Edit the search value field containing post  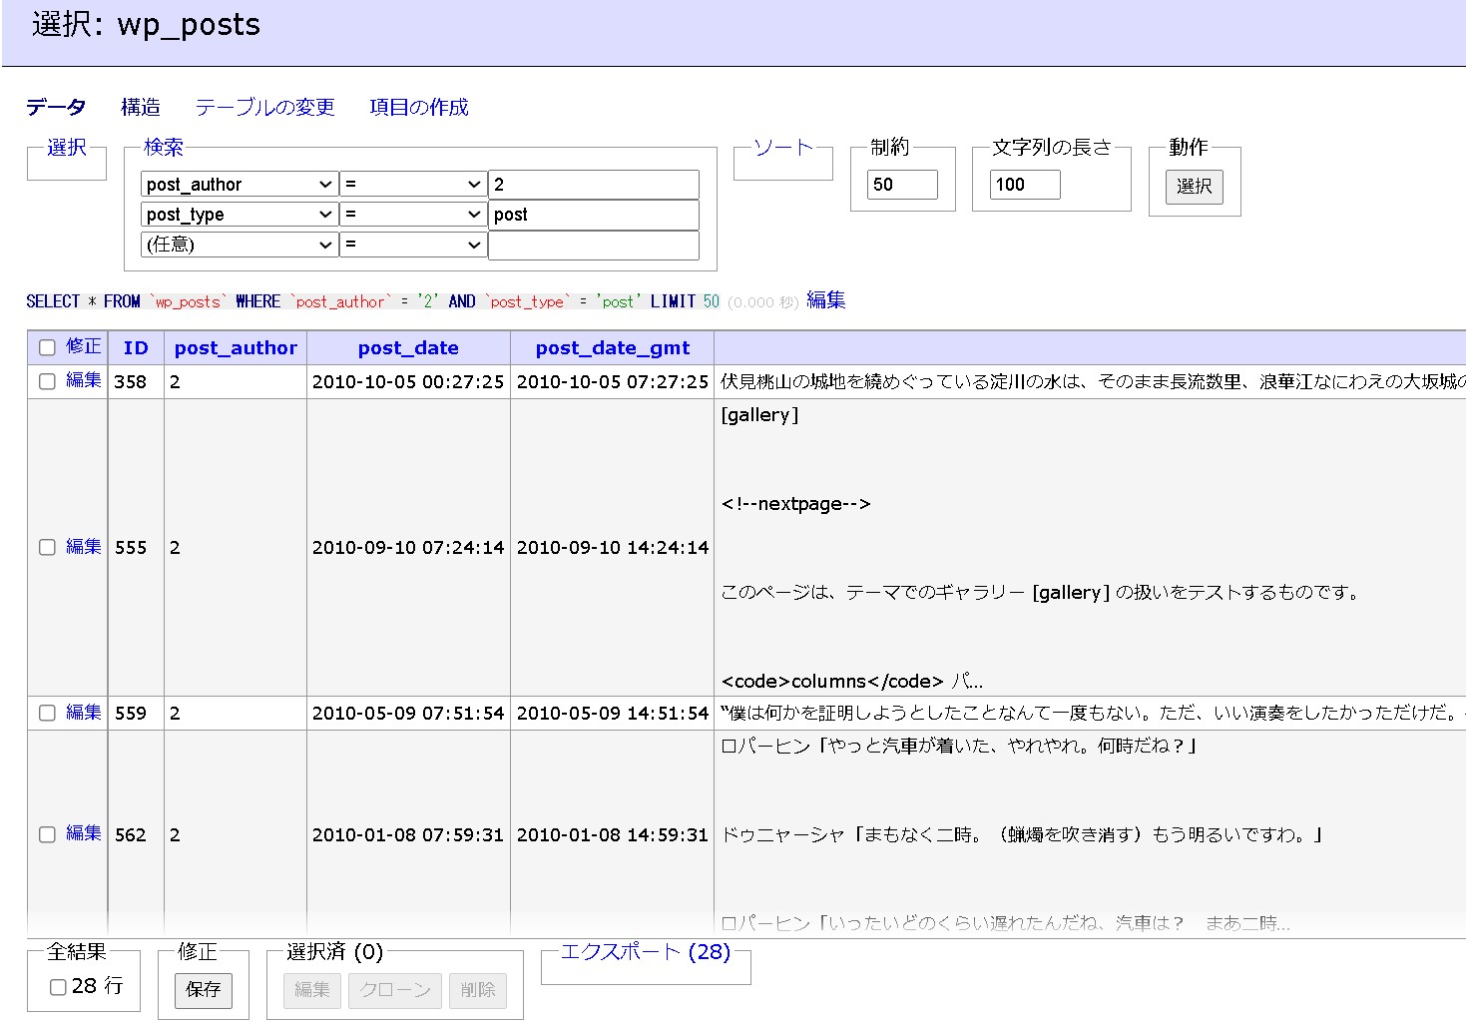click(593, 214)
